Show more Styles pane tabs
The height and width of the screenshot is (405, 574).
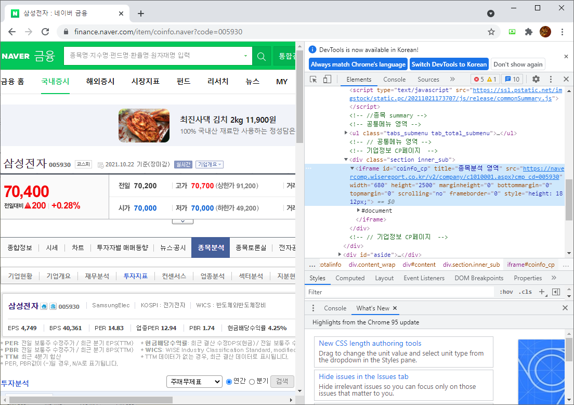tap(554, 278)
